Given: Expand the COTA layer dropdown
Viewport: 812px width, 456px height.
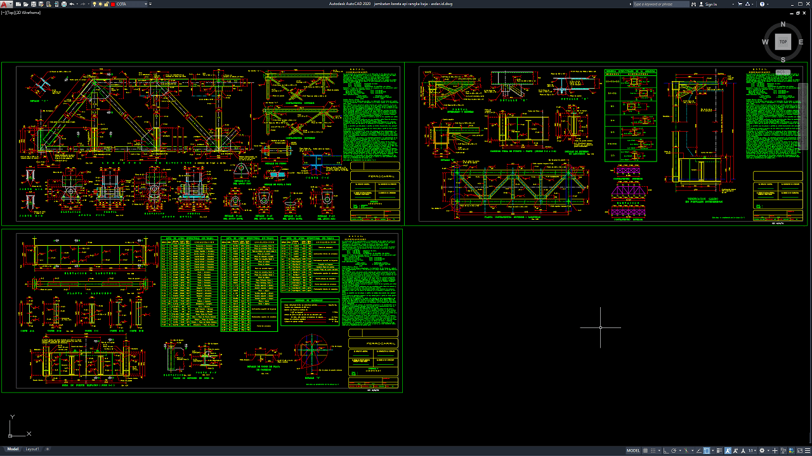Looking at the screenshot, I should 146,4.
